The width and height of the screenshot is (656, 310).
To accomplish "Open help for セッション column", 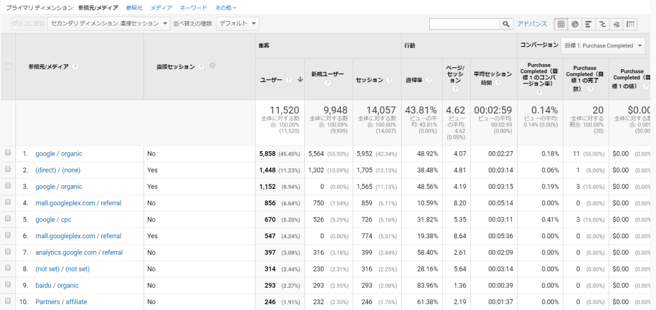I will coord(389,80).
